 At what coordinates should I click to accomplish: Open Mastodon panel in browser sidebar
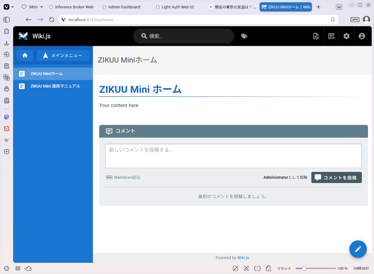[x=7, y=117]
